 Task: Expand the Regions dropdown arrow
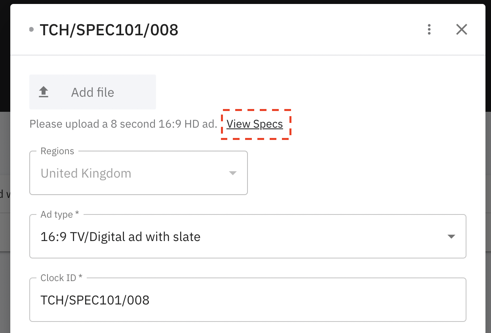pyautogui.click(x=233, y=173)
